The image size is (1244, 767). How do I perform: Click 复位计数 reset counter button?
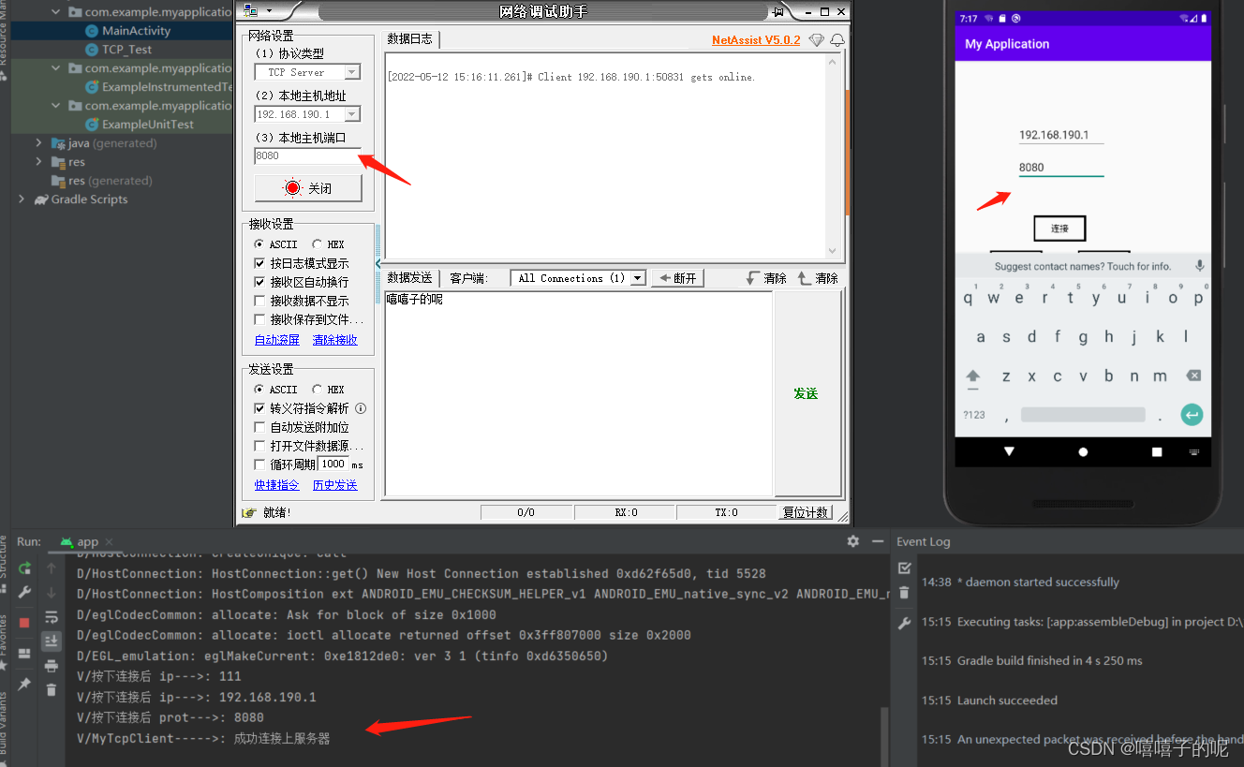(x=806, y=512)
